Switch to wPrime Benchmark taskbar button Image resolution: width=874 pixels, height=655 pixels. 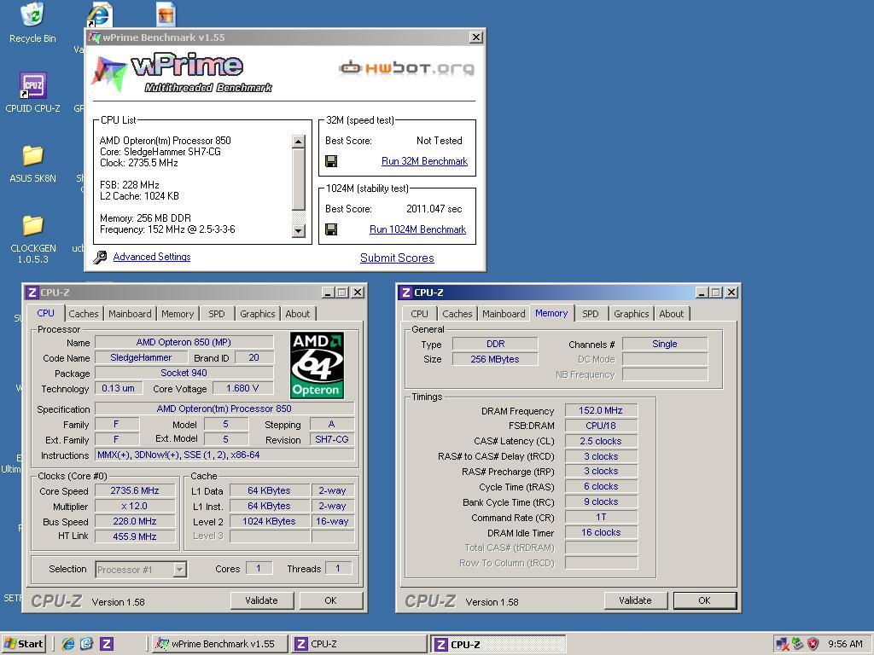click(220, 644)
